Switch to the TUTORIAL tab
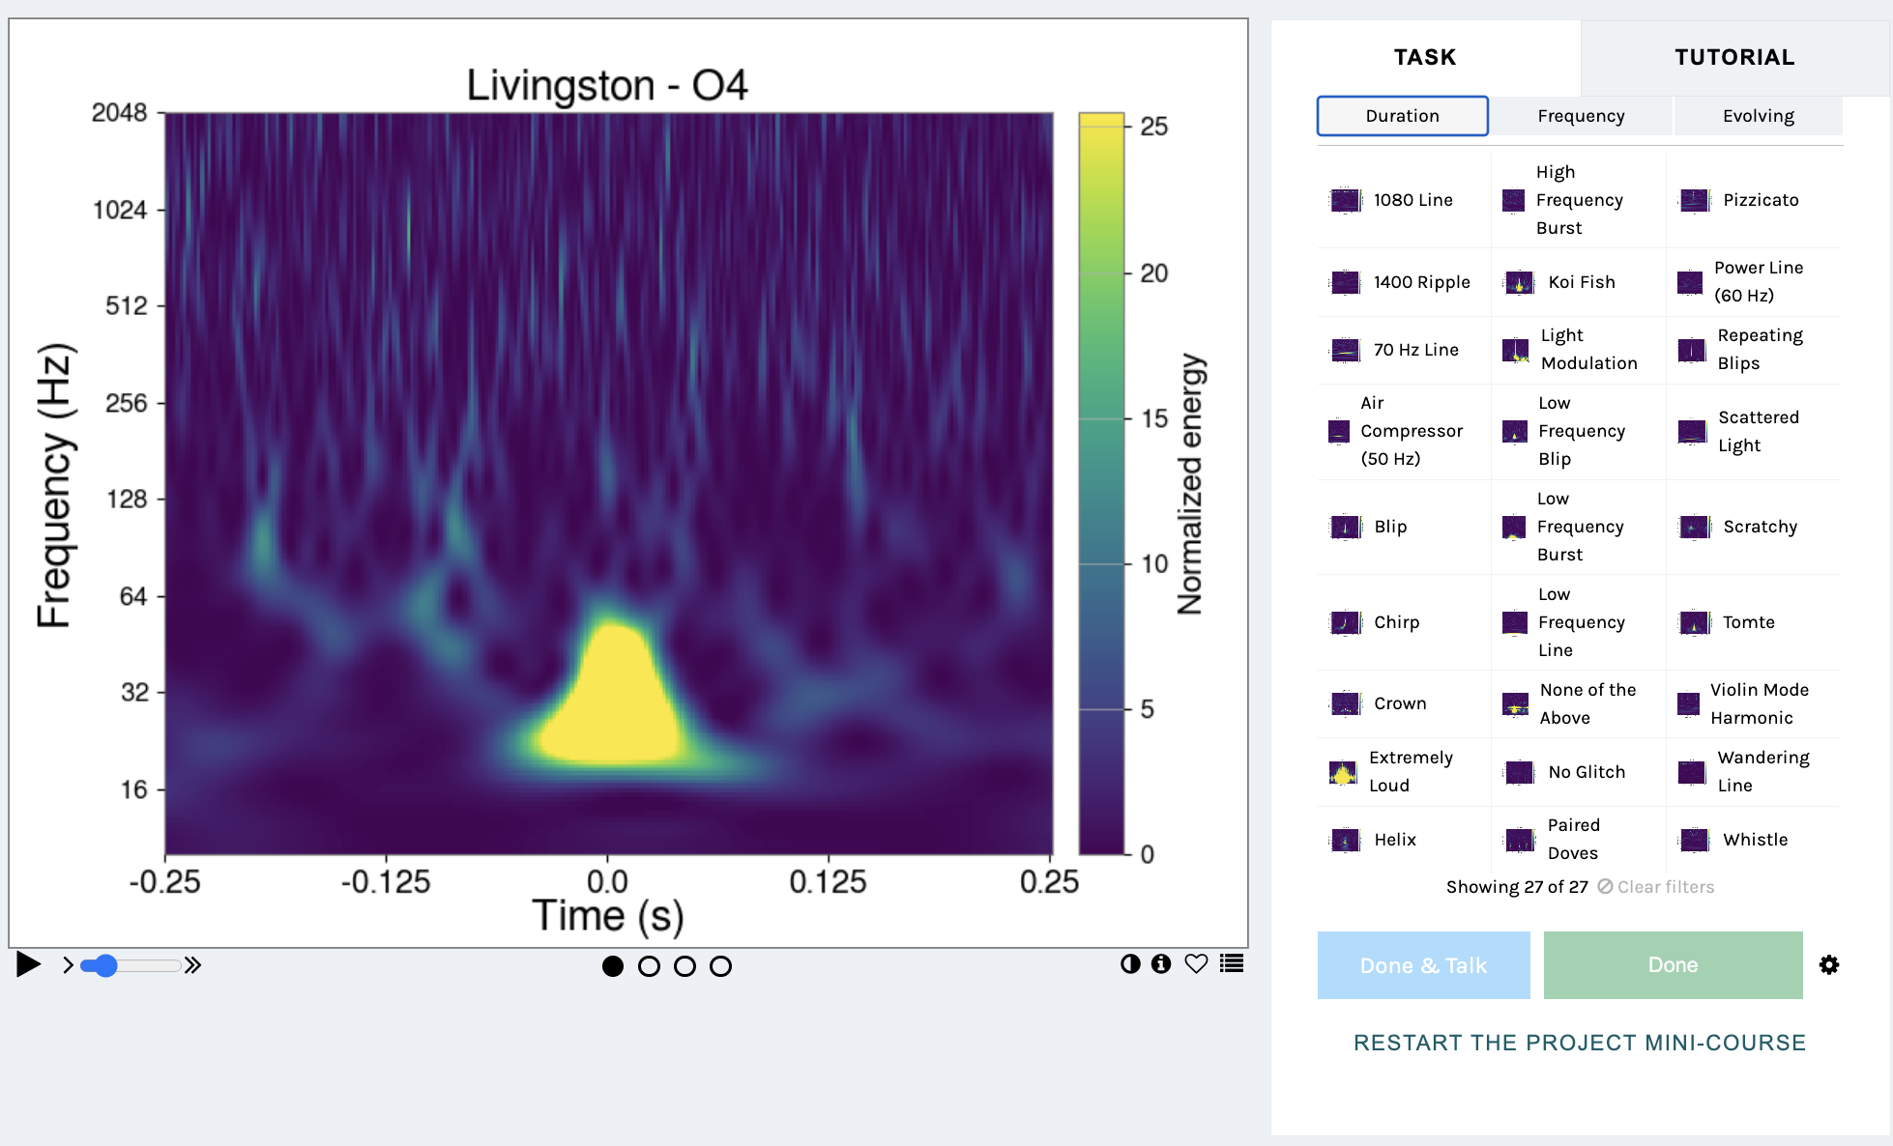This screenshot has width=1893, height=1146. 1734,57
